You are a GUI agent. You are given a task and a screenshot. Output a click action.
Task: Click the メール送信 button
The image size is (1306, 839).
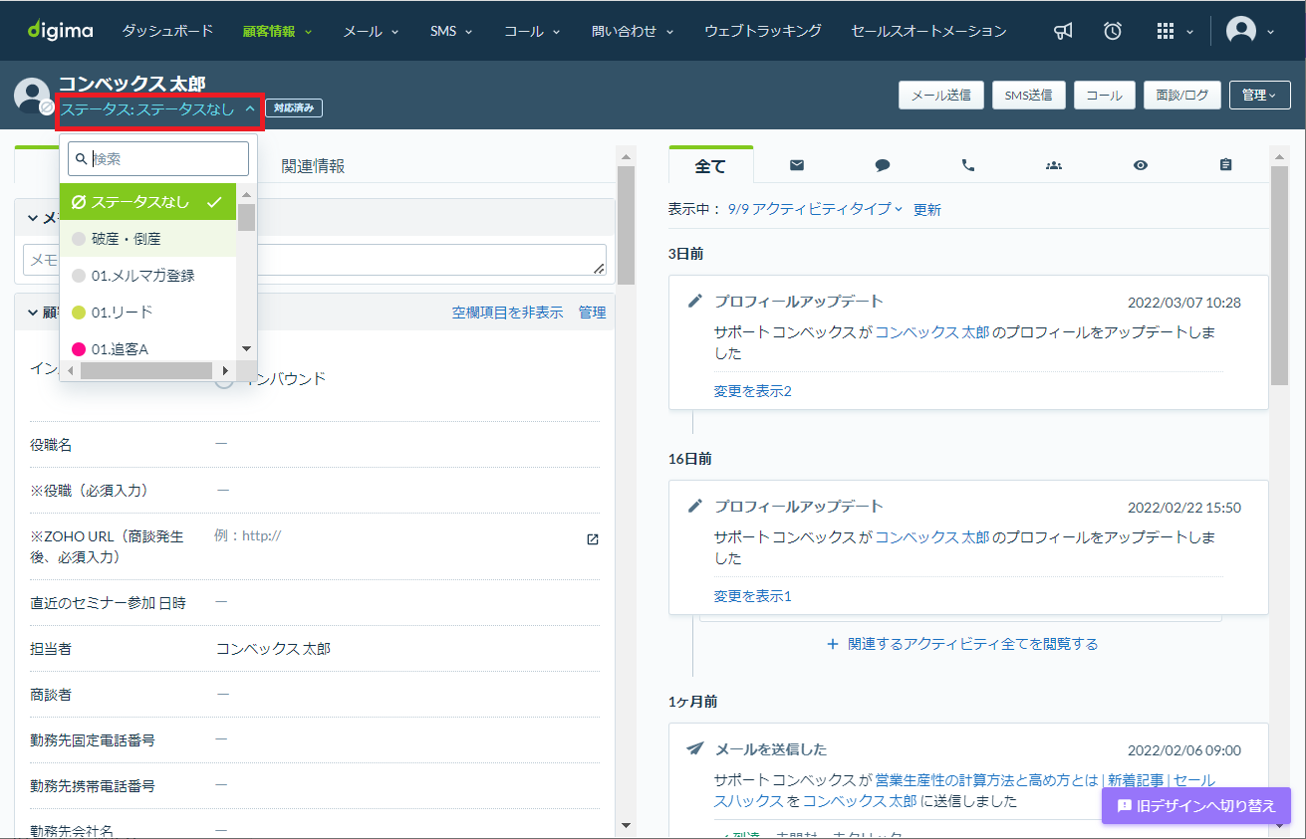coord(941,96)
